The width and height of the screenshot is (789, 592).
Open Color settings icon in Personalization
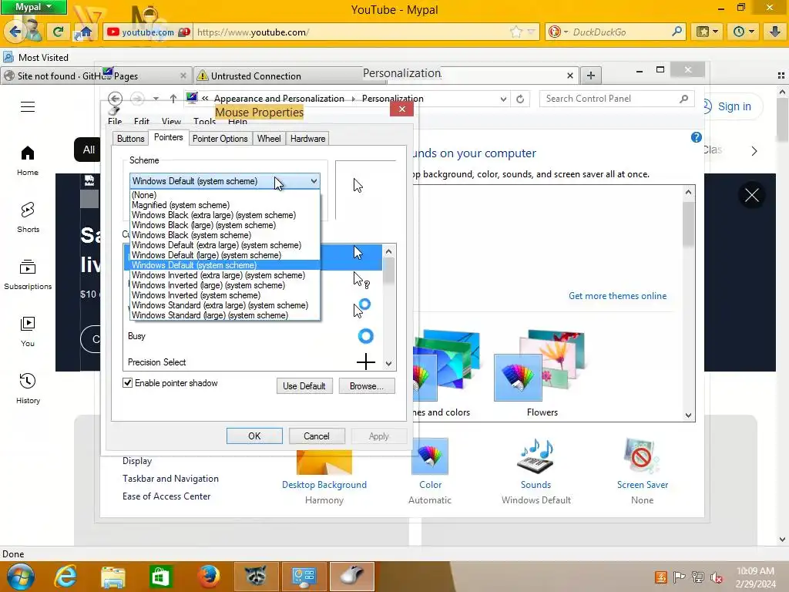(430, 456)
